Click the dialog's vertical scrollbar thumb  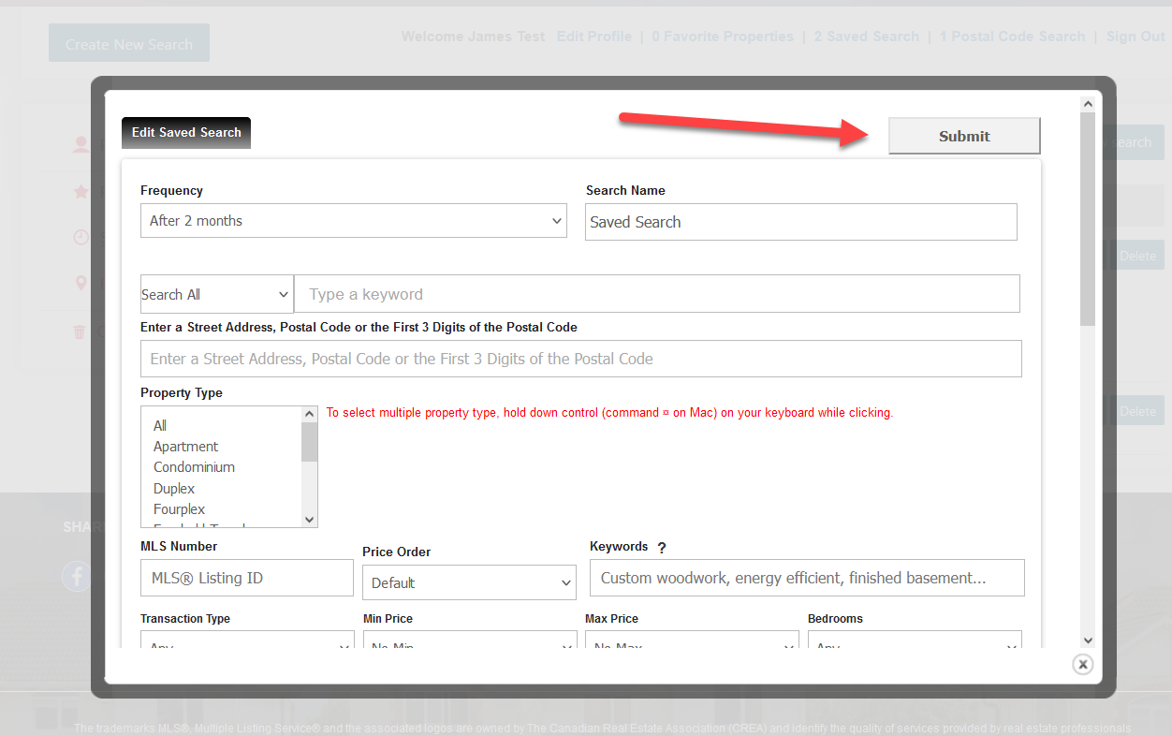coord(1087,218)
